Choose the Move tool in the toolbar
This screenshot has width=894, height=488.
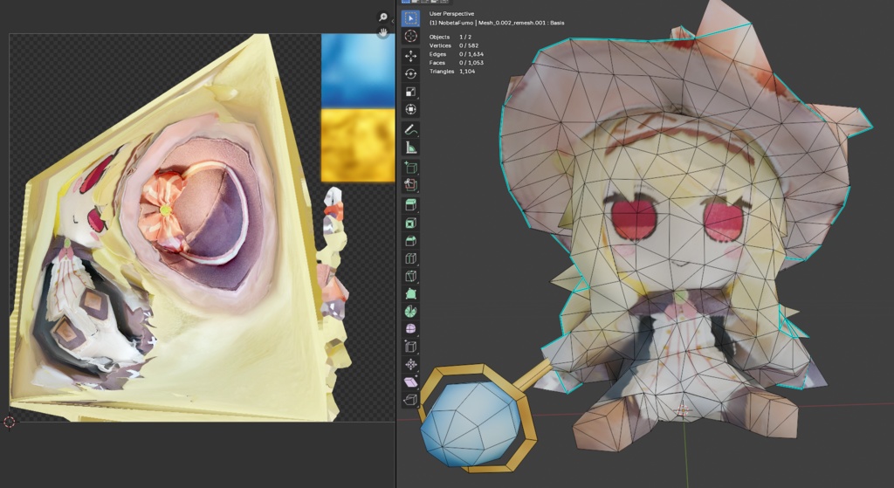[x=410, y=56]
